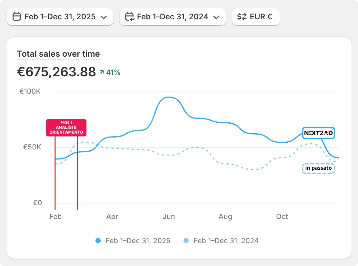Click the dashed 'in passato' label badge
Viewport: 358px width, 266px height.
point(318,168)
